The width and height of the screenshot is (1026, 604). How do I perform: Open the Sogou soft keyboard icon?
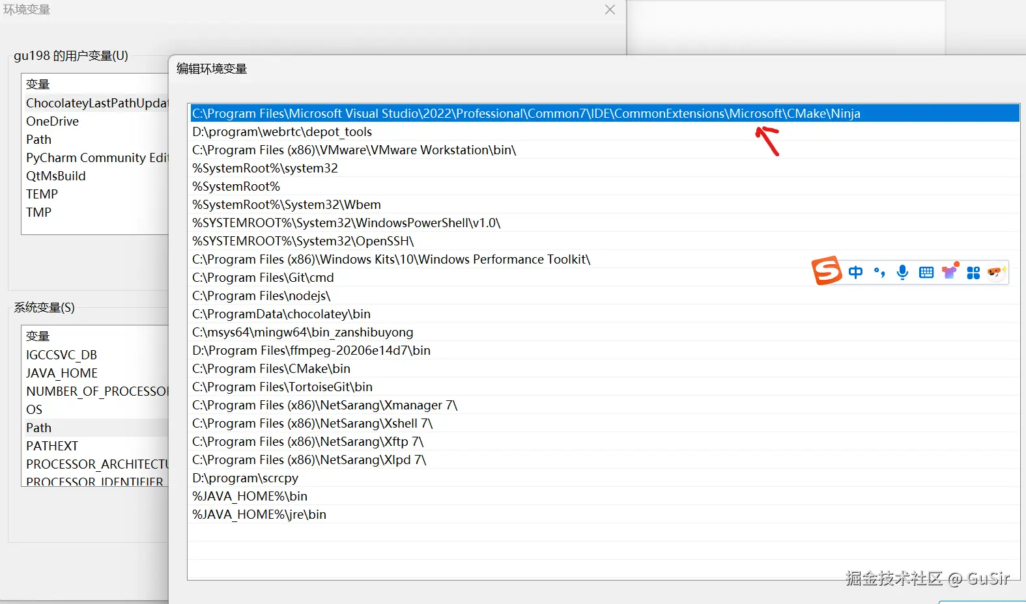coord(926,272)
